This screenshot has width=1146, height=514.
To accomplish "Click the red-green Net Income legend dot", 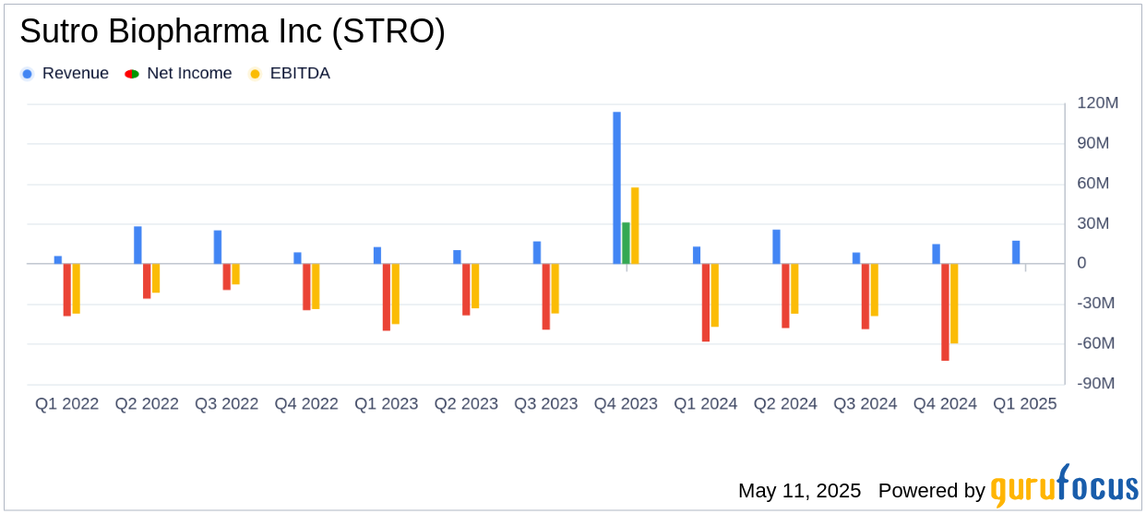I will (132, 74).
